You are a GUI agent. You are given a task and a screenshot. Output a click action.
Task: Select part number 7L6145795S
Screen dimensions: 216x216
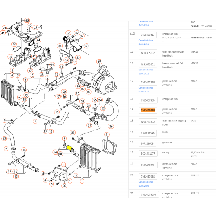coord(148,177)
